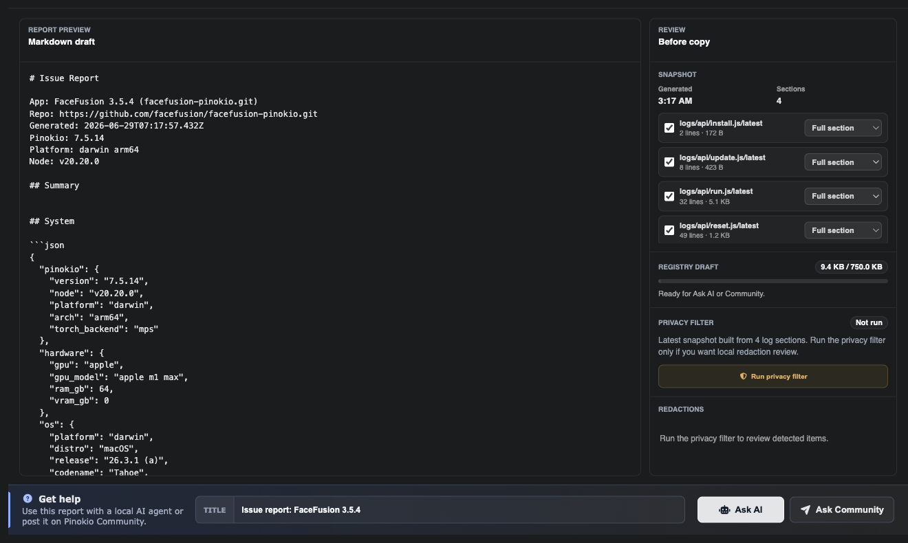Click the 'App: FaceFusion 3.5.4' line
The width and height of the screenshot is (908, 543).
click(x=144, y=102)
